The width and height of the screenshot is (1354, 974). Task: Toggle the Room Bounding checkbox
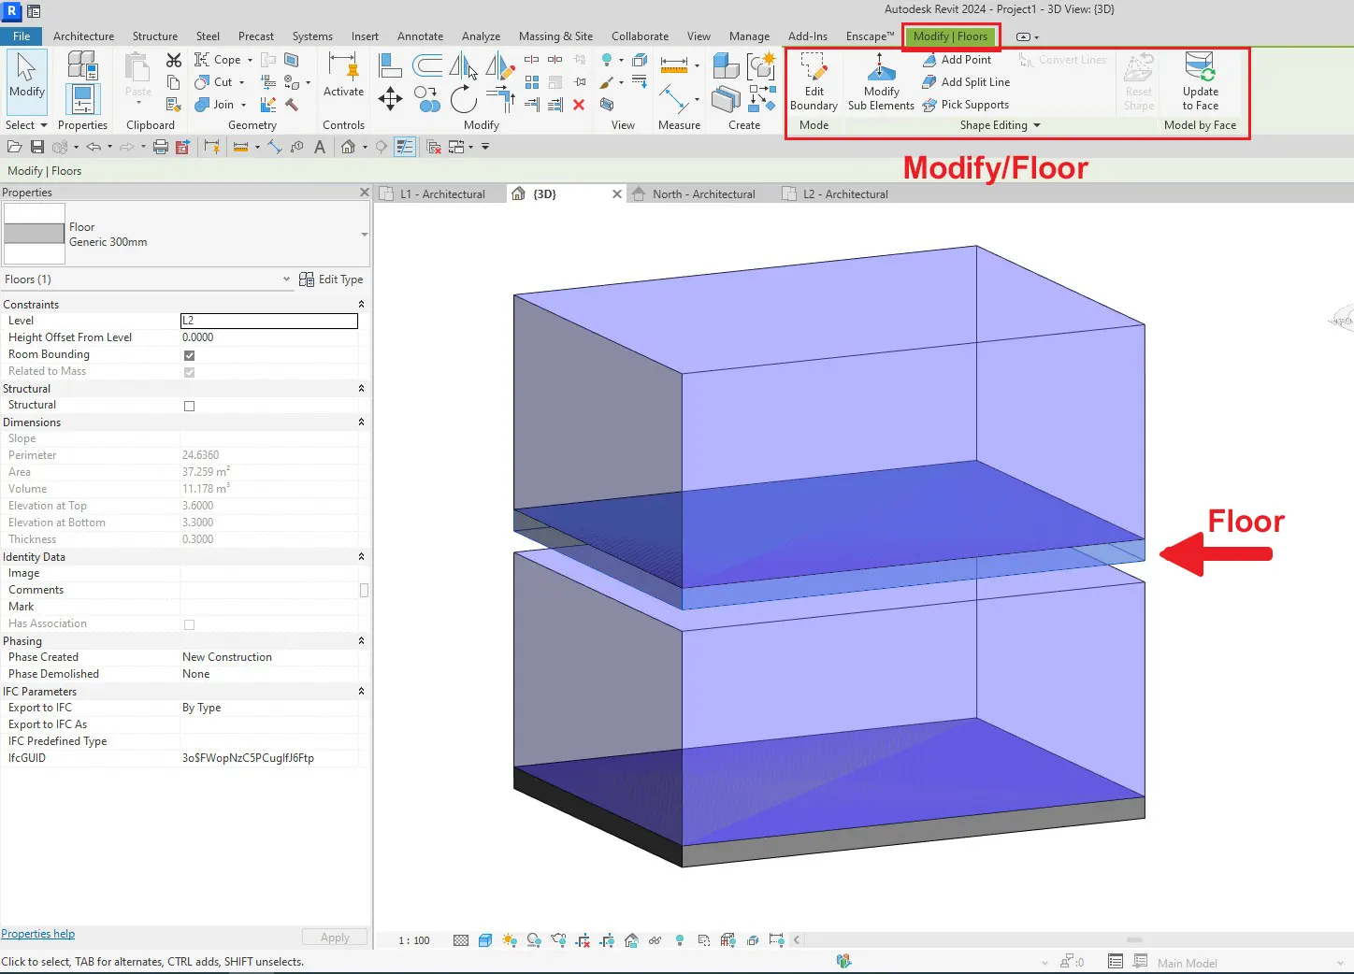(x=189, y=355)
